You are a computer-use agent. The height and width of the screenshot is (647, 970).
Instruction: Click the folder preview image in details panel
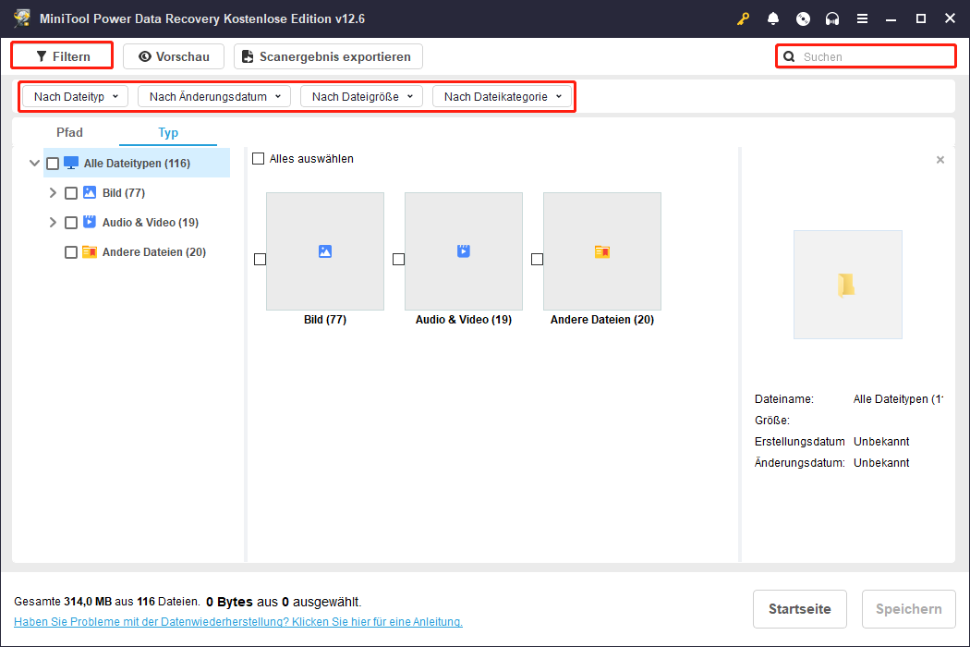tap(847, 285)
